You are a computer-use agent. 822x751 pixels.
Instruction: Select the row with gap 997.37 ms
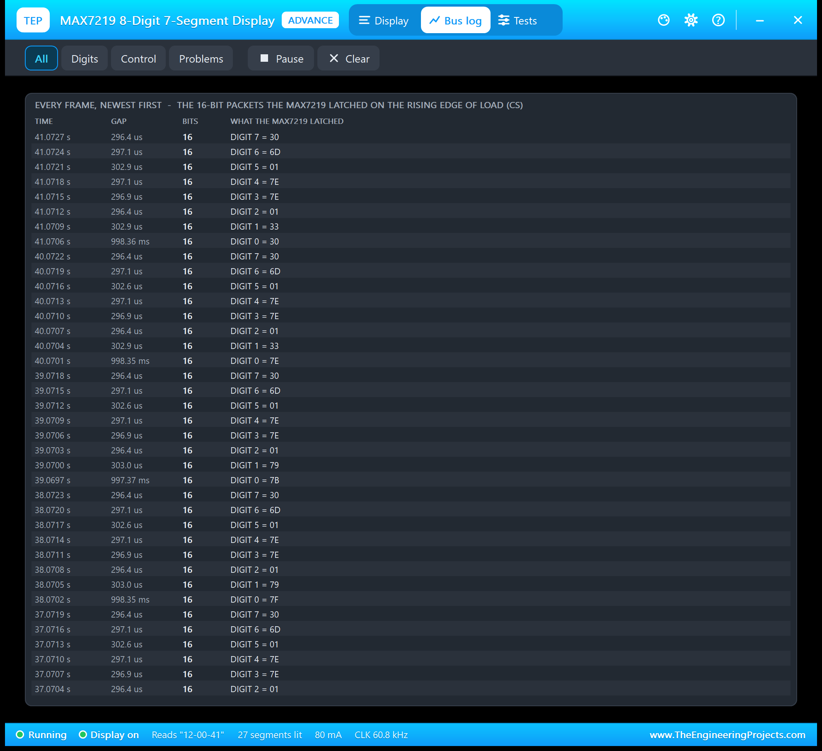tap(411, 480)
